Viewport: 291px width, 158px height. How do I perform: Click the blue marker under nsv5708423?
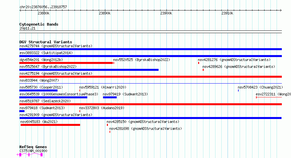[x=238, y=90]
